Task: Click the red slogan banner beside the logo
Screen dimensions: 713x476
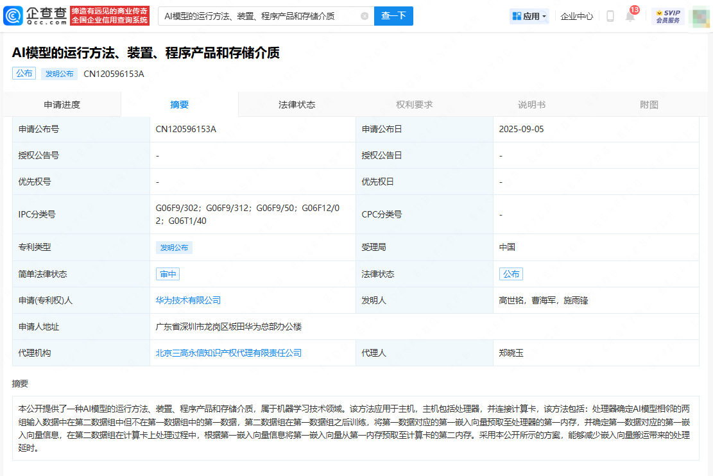Action: click(x=110, y=16)
